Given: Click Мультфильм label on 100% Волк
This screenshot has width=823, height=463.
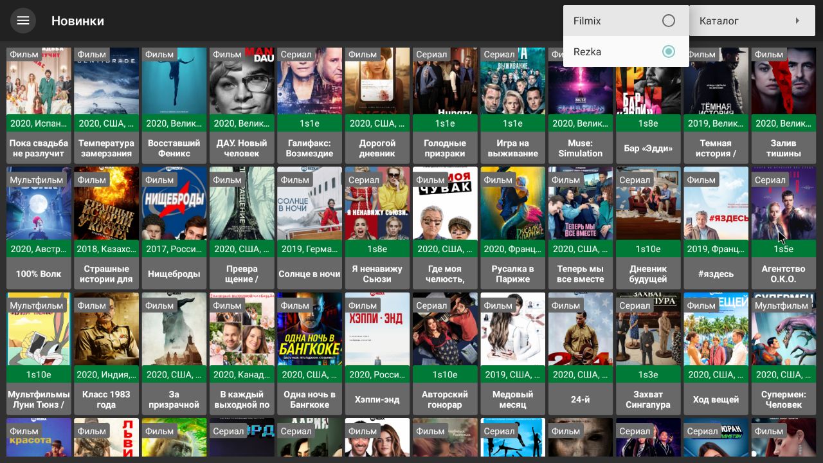Looking at the screenshot, I should (37, 180).
